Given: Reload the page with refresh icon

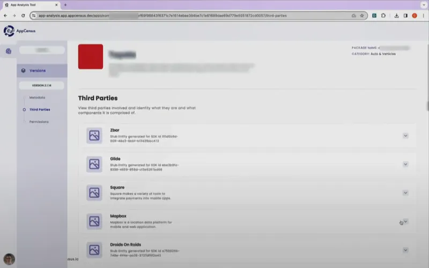Looking at the screenshot, I should 23,16.
